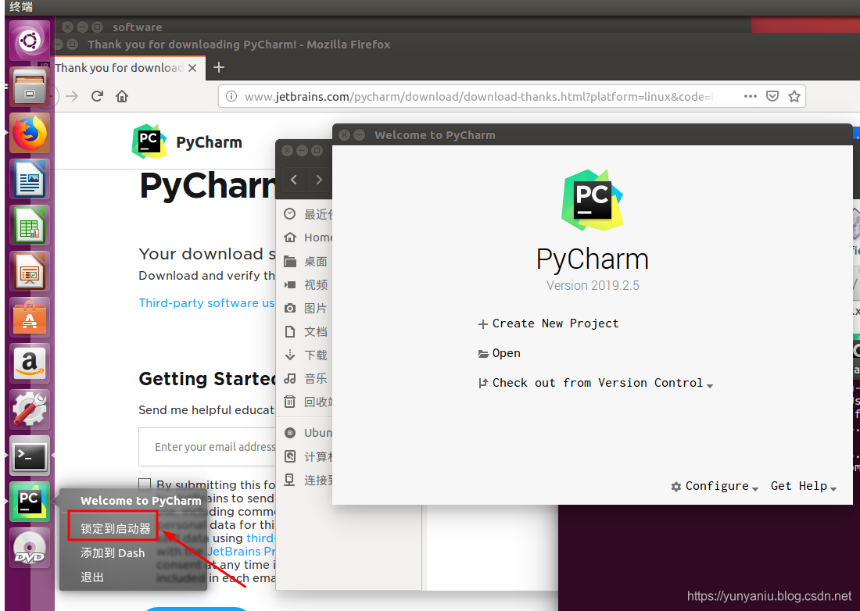860x611 pixels.
Task: Expand the Configure dropdown
Action: click(715, 486)
